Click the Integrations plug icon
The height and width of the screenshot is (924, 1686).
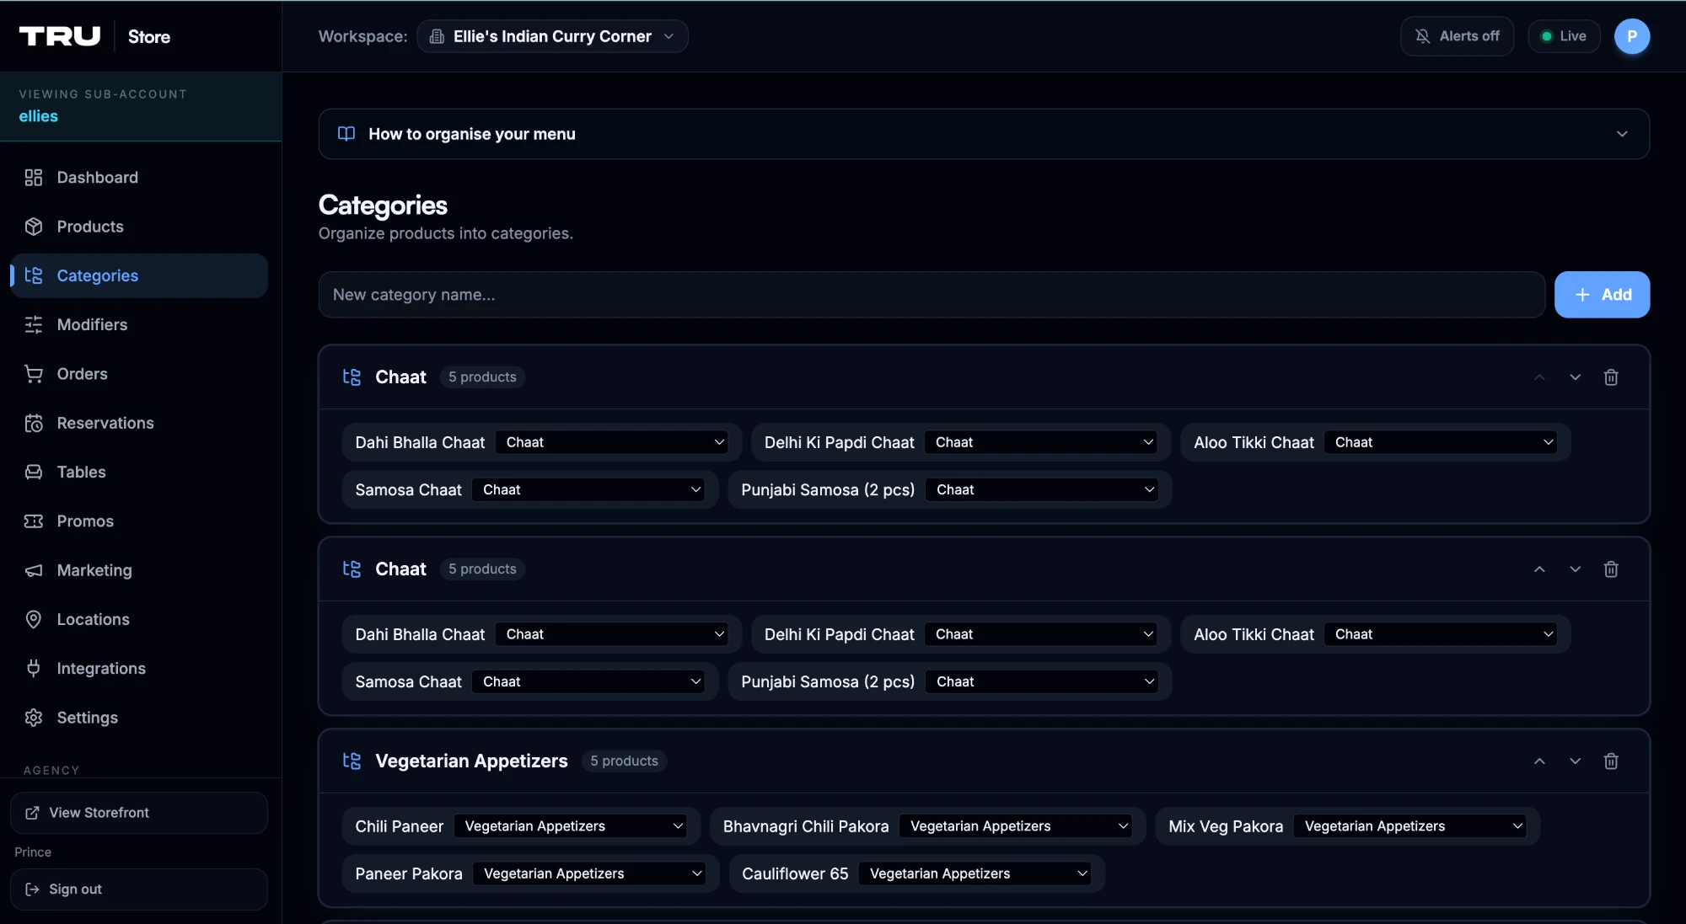point(34,668)
